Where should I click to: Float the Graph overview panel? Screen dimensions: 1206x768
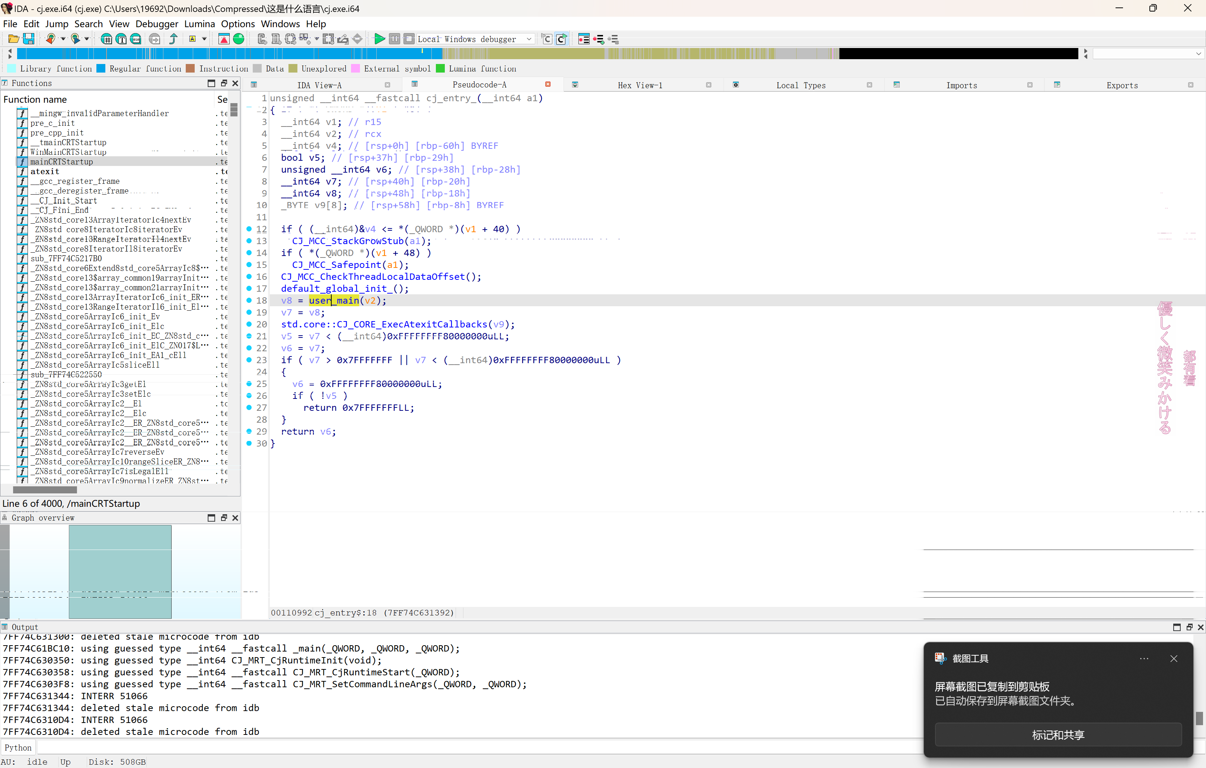223,518
